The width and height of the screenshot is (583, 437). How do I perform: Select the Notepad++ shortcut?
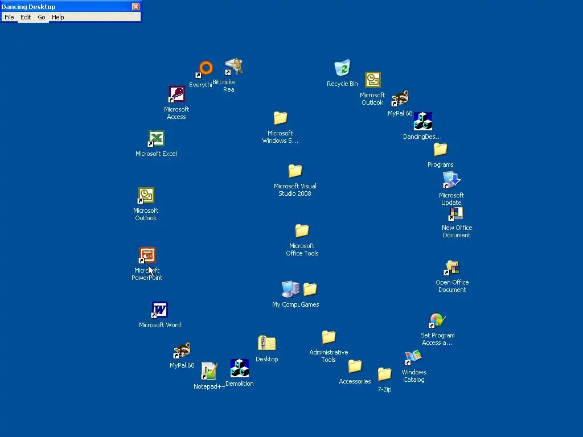tap(209, 371)
